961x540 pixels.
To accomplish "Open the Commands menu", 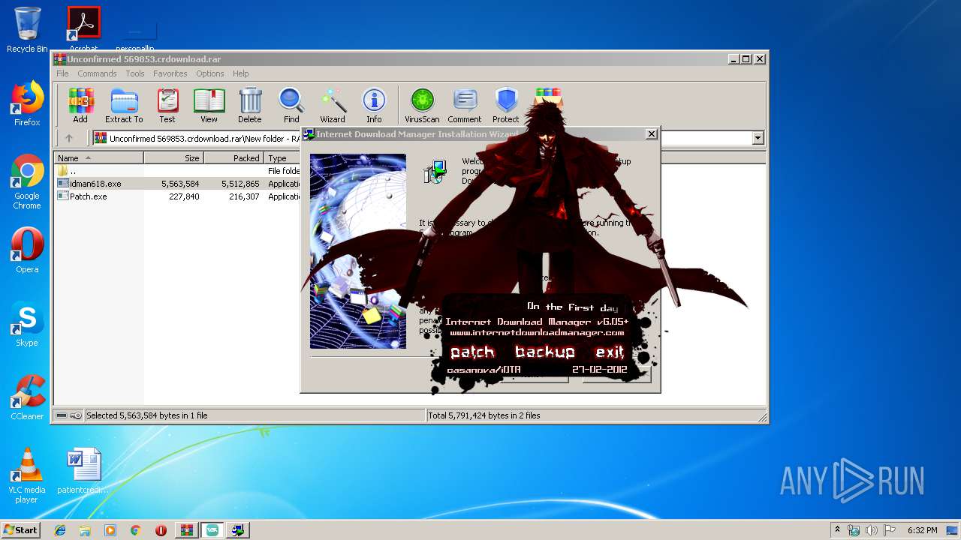I will pyautogui.click(x=97, y=73).
